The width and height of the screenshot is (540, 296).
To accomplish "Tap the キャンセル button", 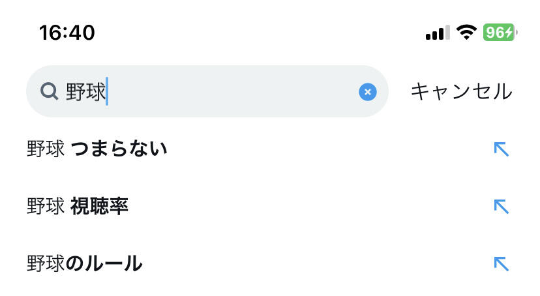I will tap(461, 92).
